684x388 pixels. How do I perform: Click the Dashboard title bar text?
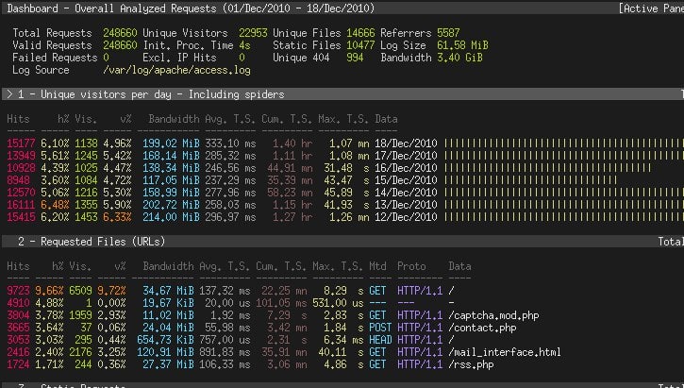pyautogui.click(x=191, y=8)
